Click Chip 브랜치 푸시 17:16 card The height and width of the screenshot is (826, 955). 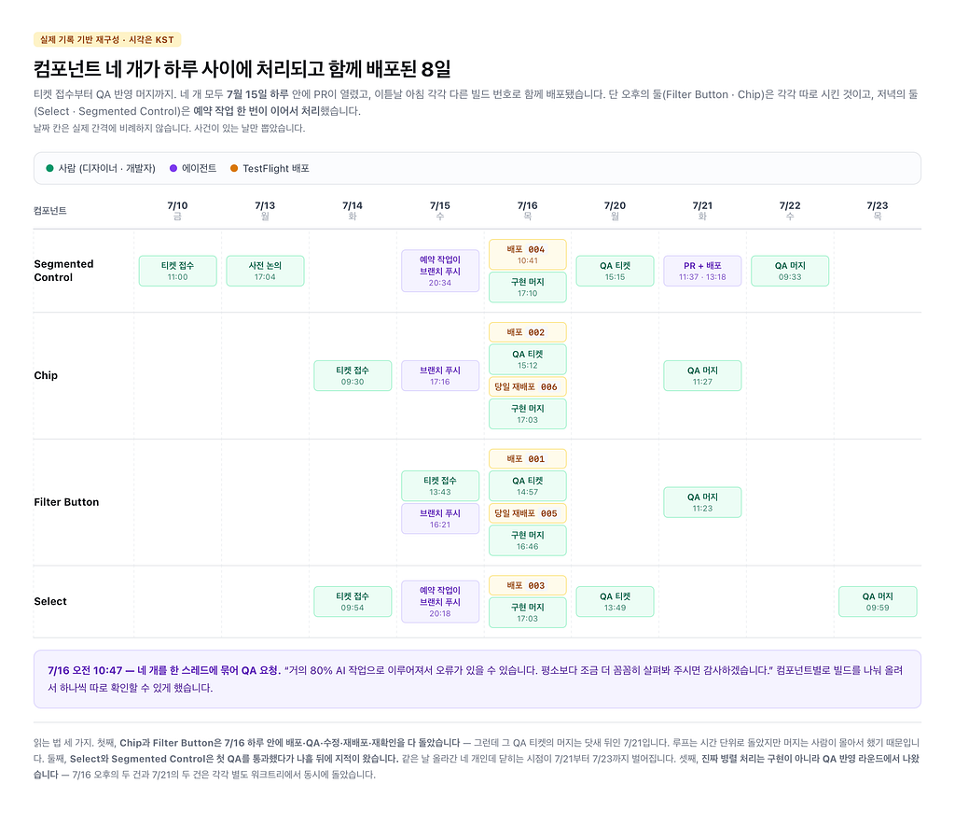(440, 375)
